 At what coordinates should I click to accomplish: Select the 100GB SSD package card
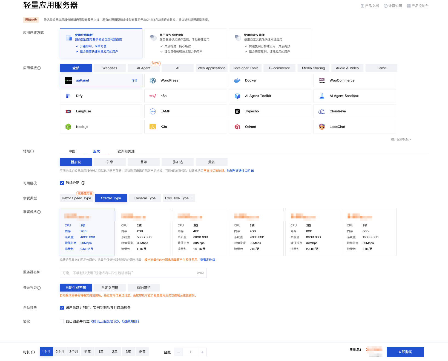click(x=369, y=232)
